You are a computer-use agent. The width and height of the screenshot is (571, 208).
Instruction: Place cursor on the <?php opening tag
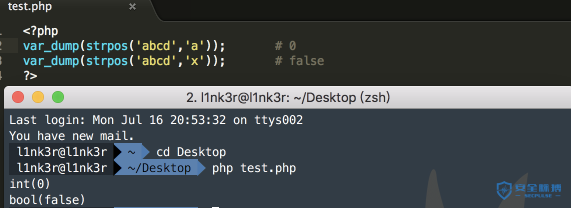pyautogui.click(x=40, y=31)
